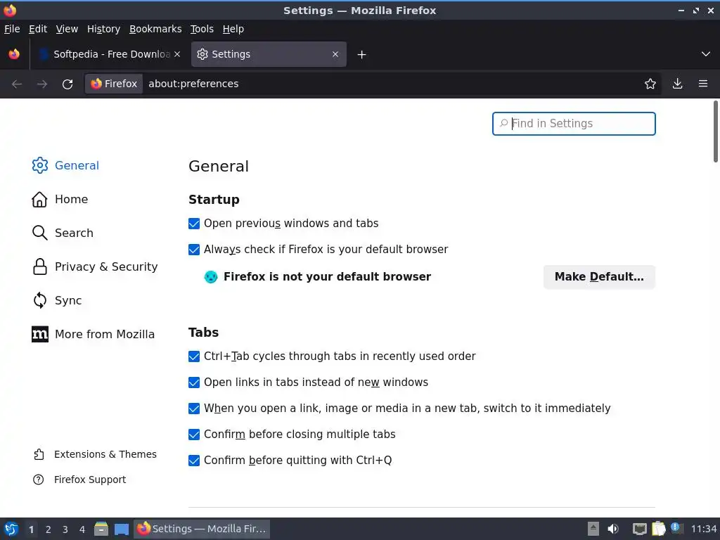Viewport: 720px width, 540px height.
Task: Click the Privacy & Security lock icon
Action: click(x=40, y=266)
